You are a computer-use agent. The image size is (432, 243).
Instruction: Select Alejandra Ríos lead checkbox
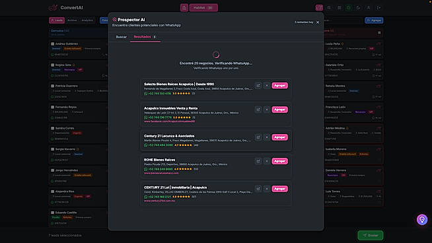52,191
